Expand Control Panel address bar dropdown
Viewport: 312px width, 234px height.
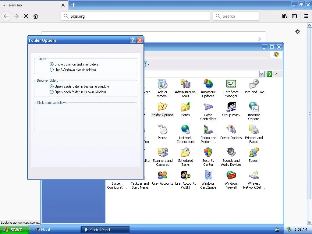pos(262,74)
